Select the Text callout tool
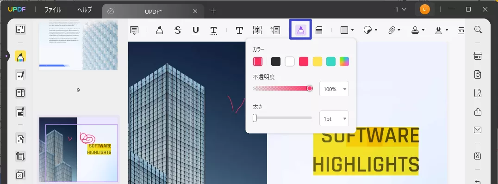Image resolution: width=498 pixels, height=184 pixels. [275, 30]
